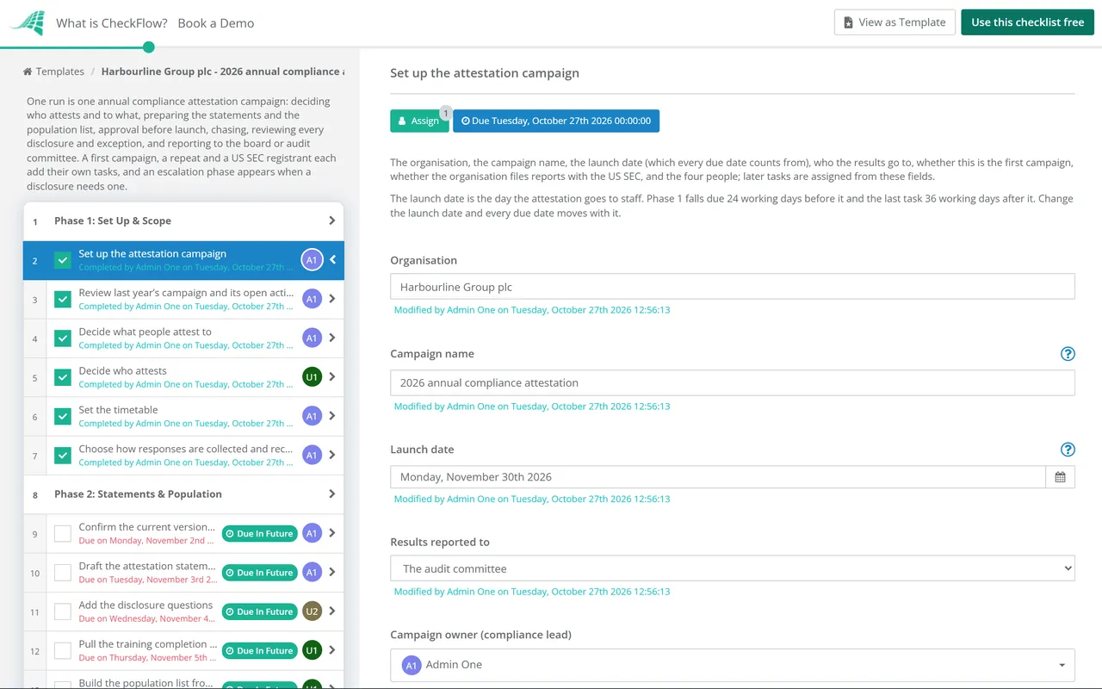Click the A1 avatar on 'Review last year's campaign'
The width and height of the screenshot is (1102, 689).
[312, 299]
